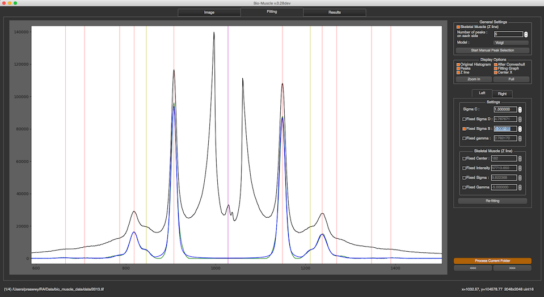Click Z line Fixed Gamma stepper arrows
The height and width of the screenshot is (297, 544).
(x=520, y=187)
